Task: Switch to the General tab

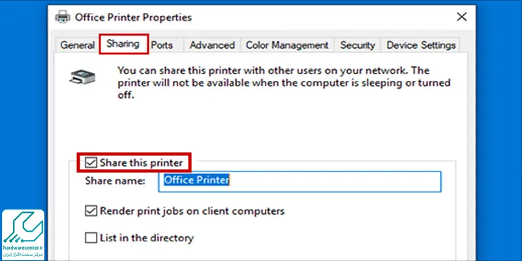Action: (x=78, y=45)
